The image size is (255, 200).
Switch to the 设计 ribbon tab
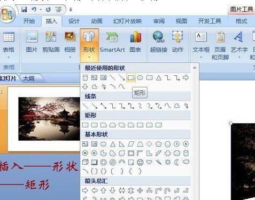tap(74, 21)
